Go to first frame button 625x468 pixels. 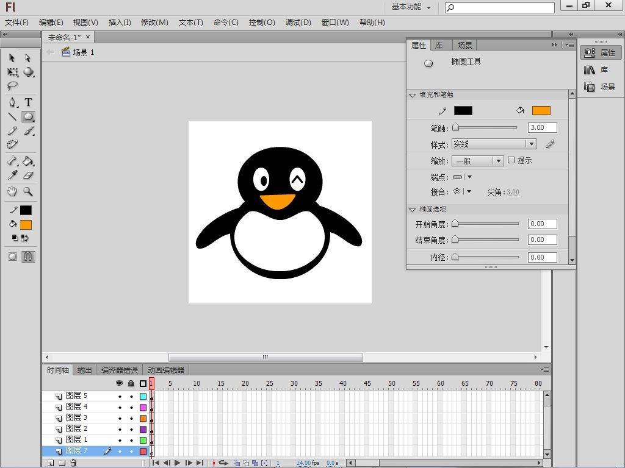(156, 463)
